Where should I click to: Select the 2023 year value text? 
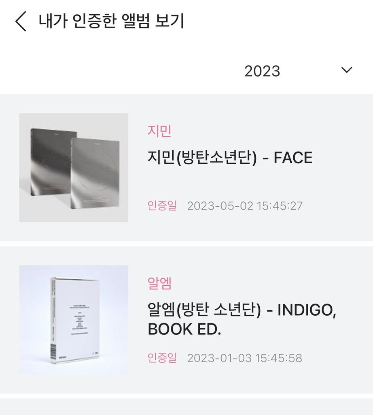coord(262,71)
